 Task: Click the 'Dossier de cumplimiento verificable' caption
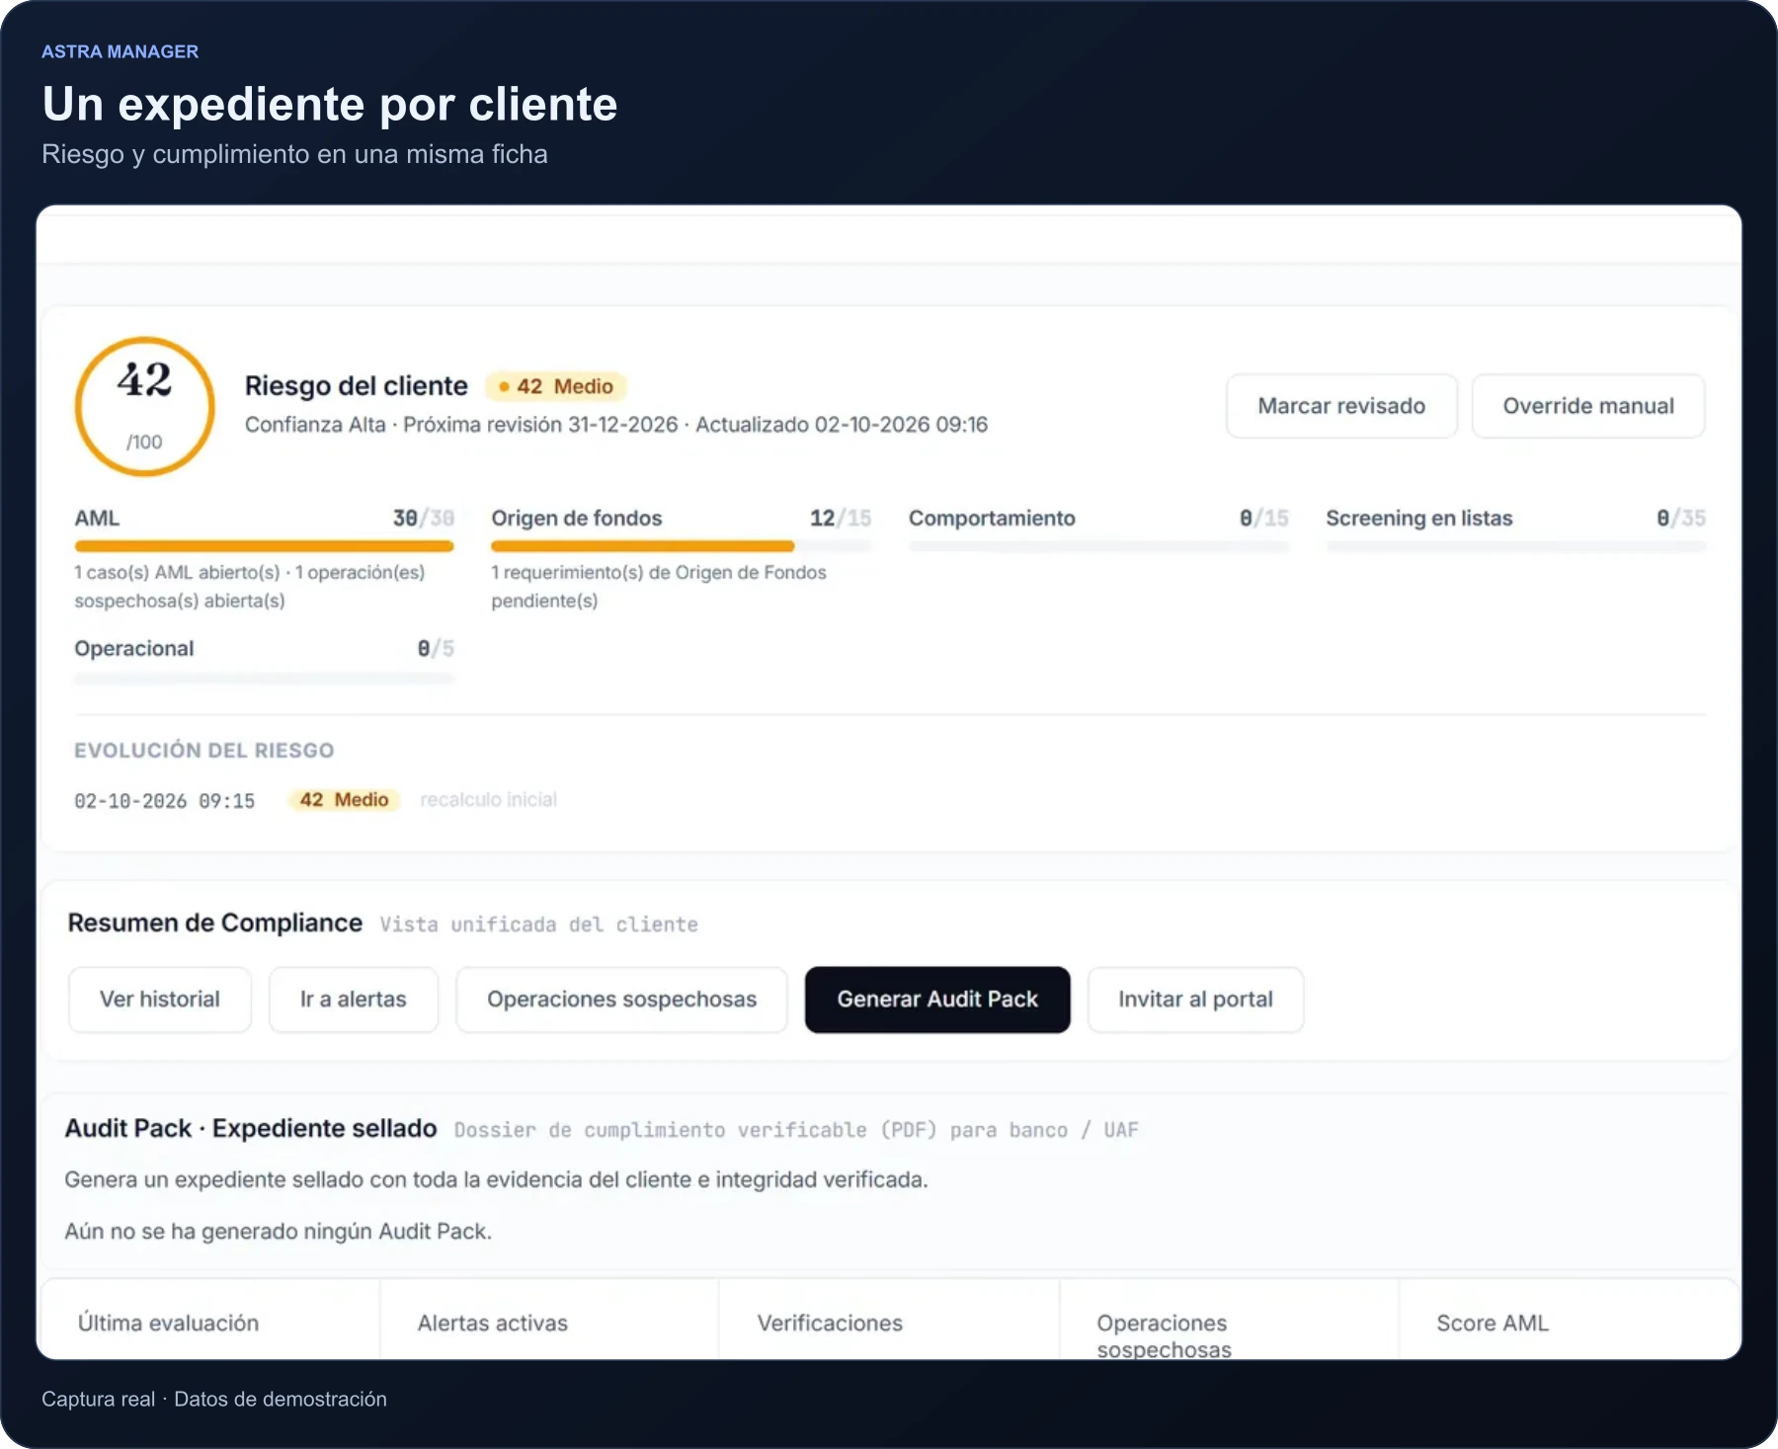point(796,1130)
